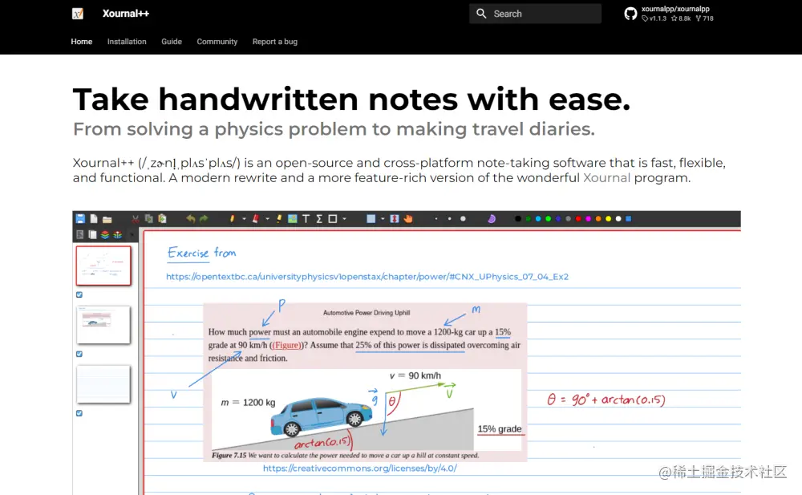Select the second page thumbnail with car

pyautogui.click(x=103, y=325)
